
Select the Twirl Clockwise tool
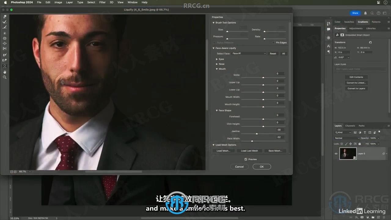coord(5,33)
